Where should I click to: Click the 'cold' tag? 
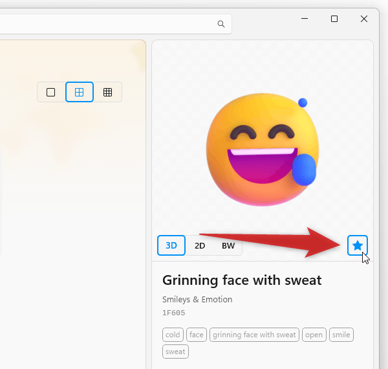tap(173, 335)
